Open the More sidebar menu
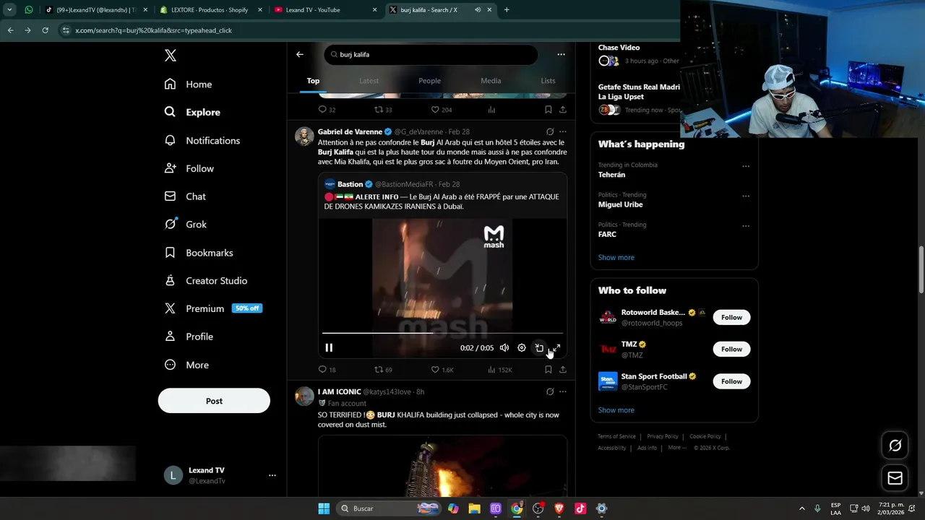Image resolution: width=925 pixels, height=520 pixels. 186,365
